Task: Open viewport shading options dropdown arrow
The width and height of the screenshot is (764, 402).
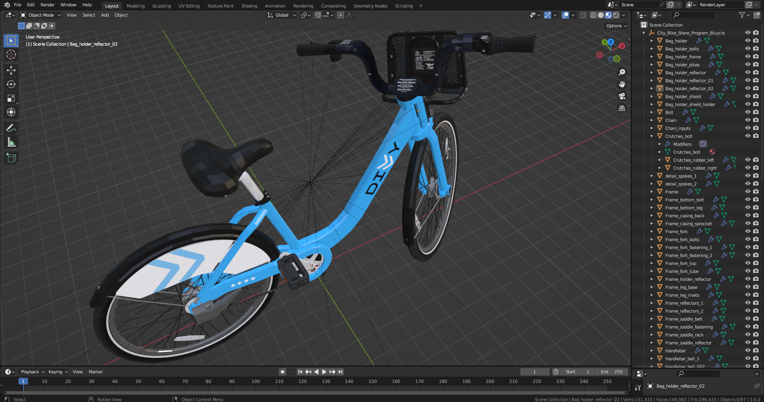Action: (x=624, y=15)
